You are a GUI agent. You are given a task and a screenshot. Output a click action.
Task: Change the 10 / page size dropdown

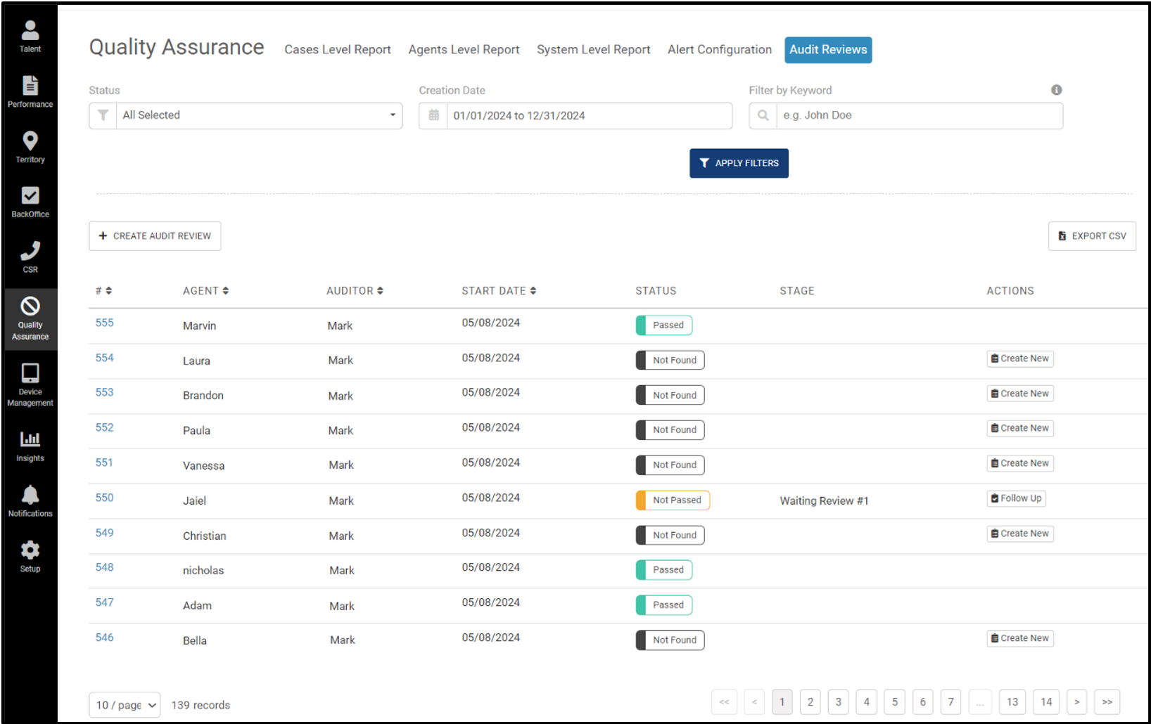pos(125,705)
